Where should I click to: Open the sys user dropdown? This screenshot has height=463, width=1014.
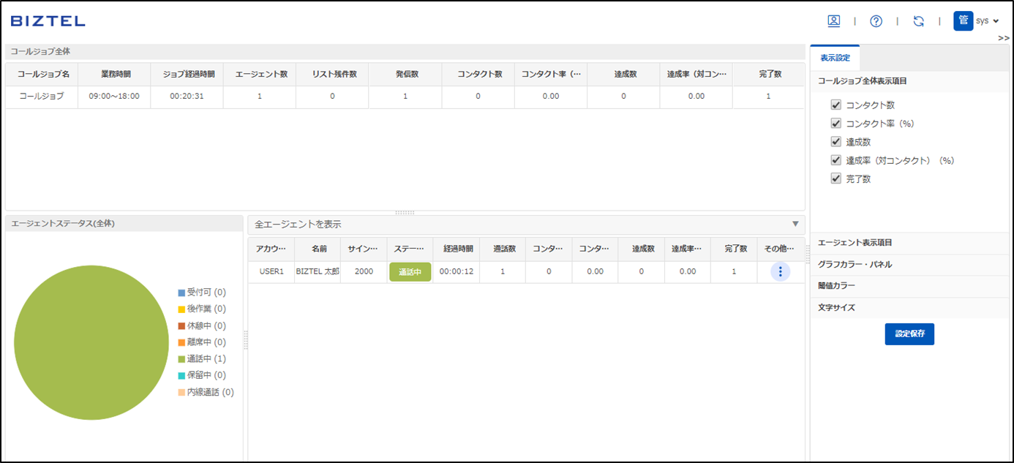click(988, 21)
